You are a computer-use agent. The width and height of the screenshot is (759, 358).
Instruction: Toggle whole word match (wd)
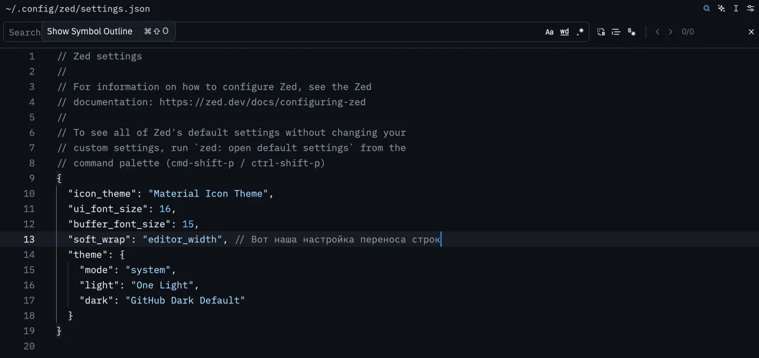[x=565, y=32]
